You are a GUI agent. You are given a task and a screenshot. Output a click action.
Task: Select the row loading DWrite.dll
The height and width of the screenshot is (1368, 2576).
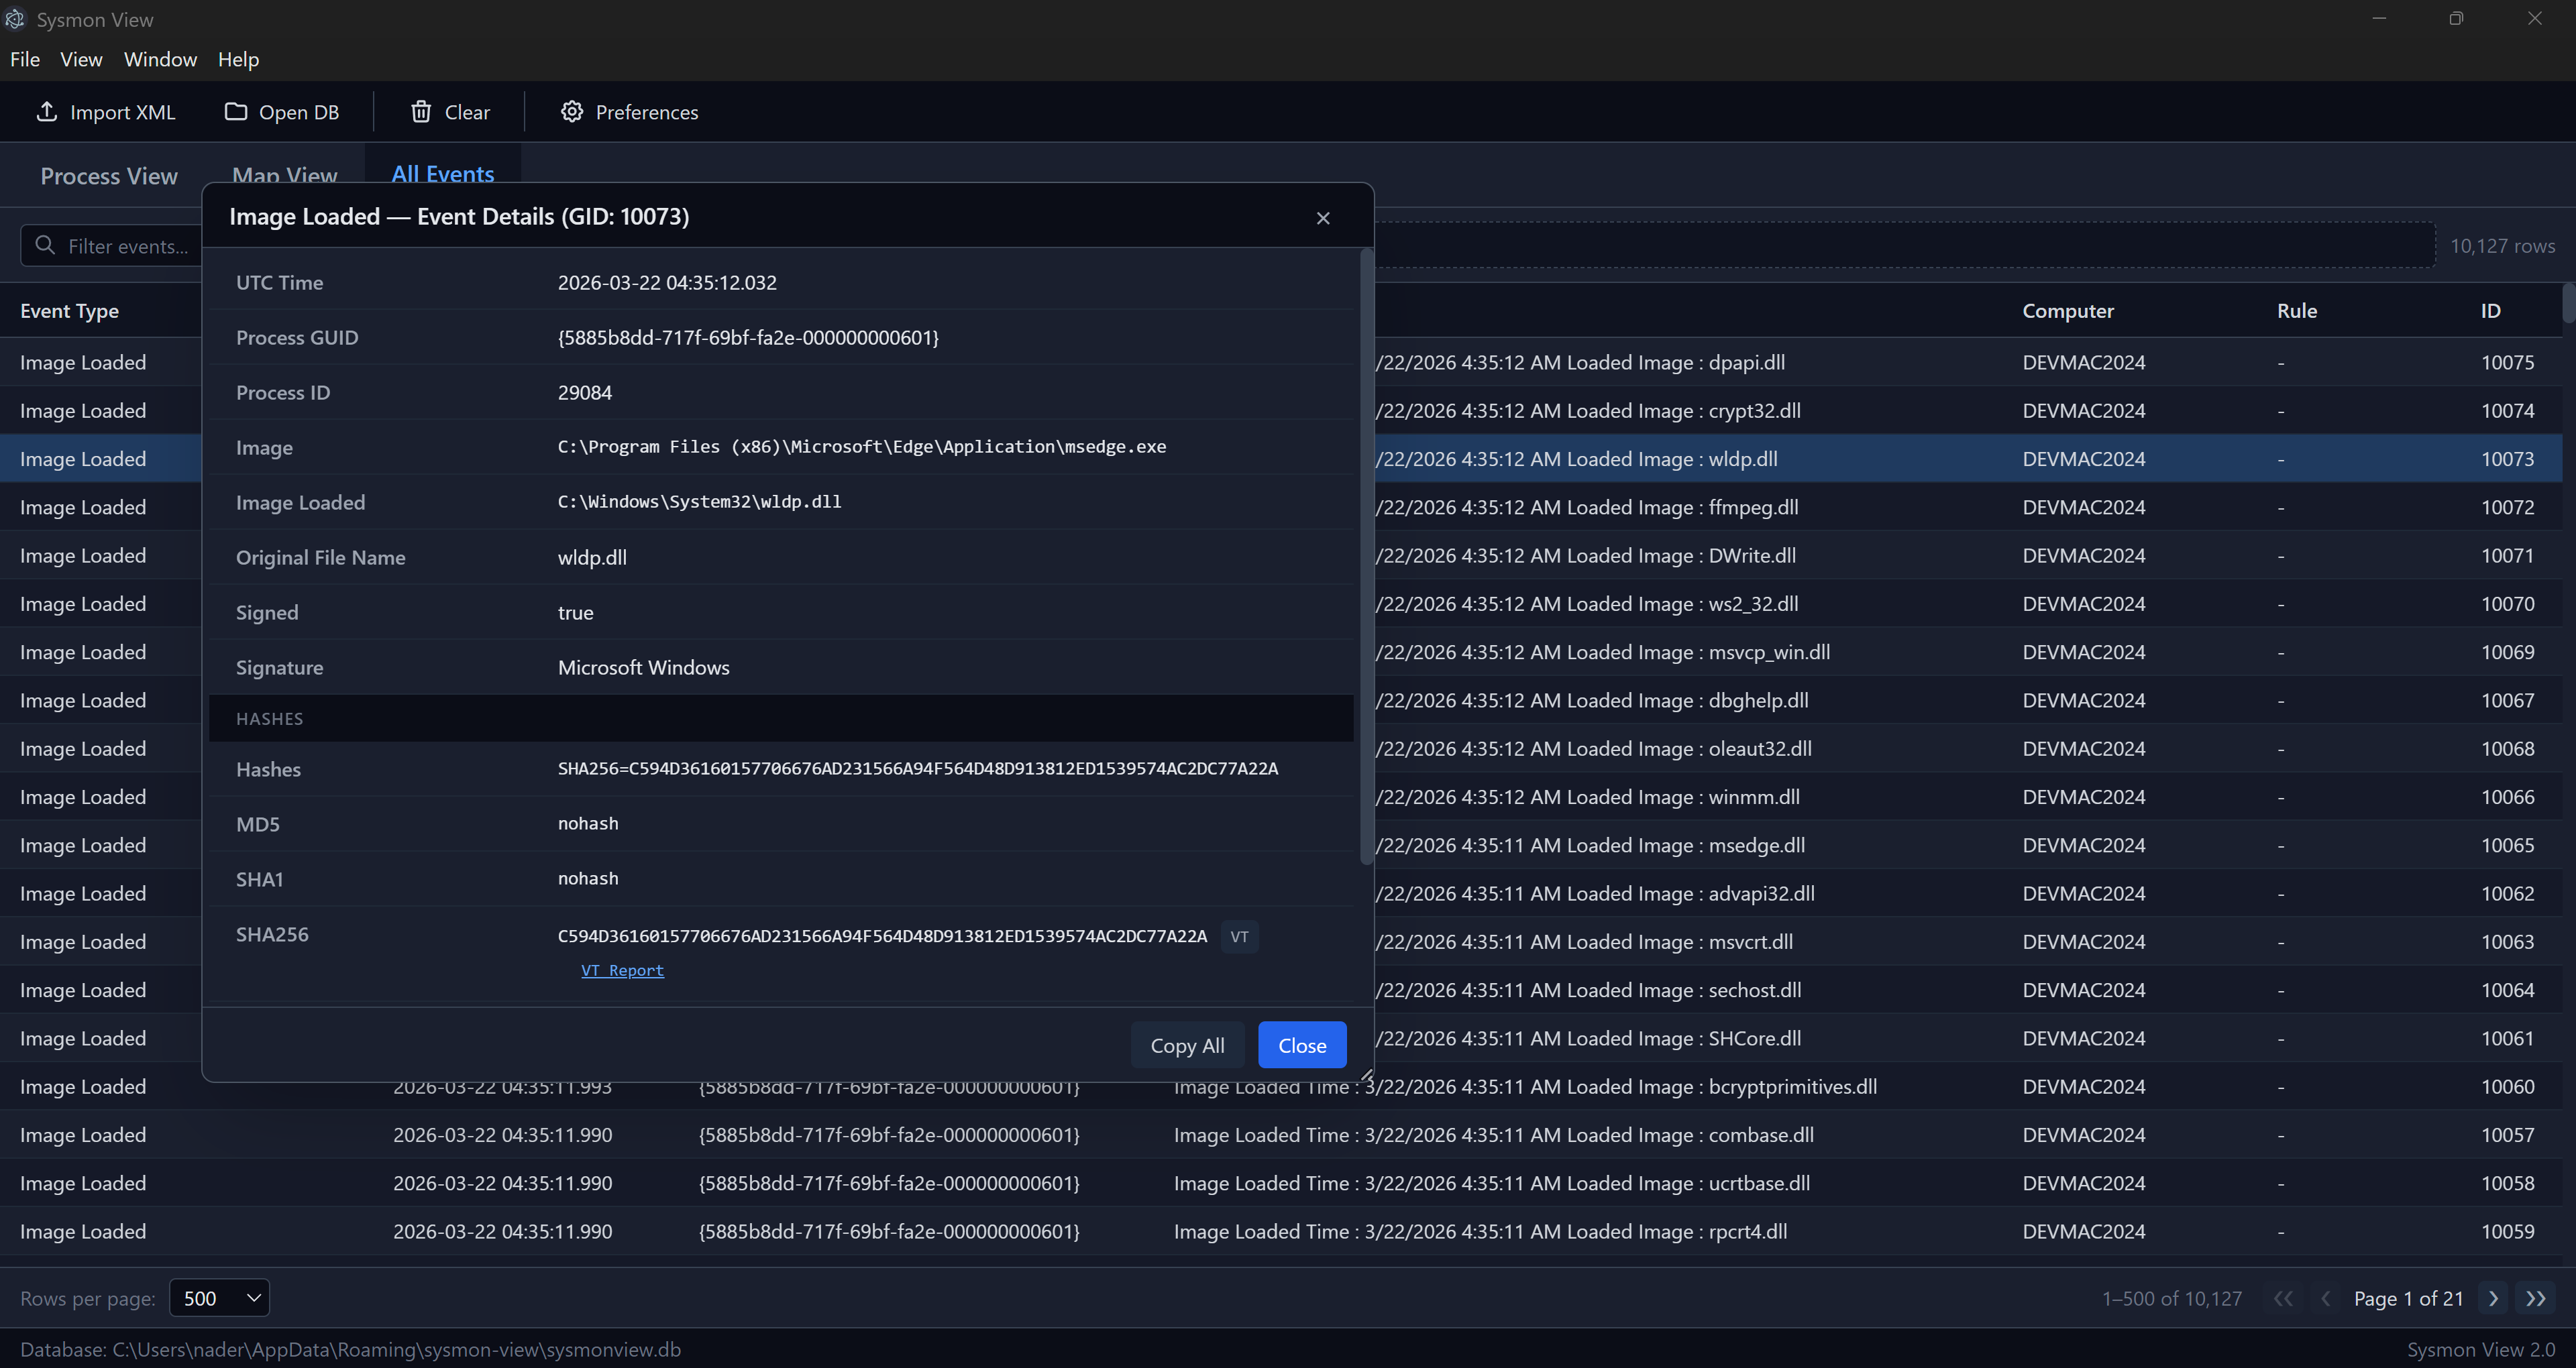1281,555
